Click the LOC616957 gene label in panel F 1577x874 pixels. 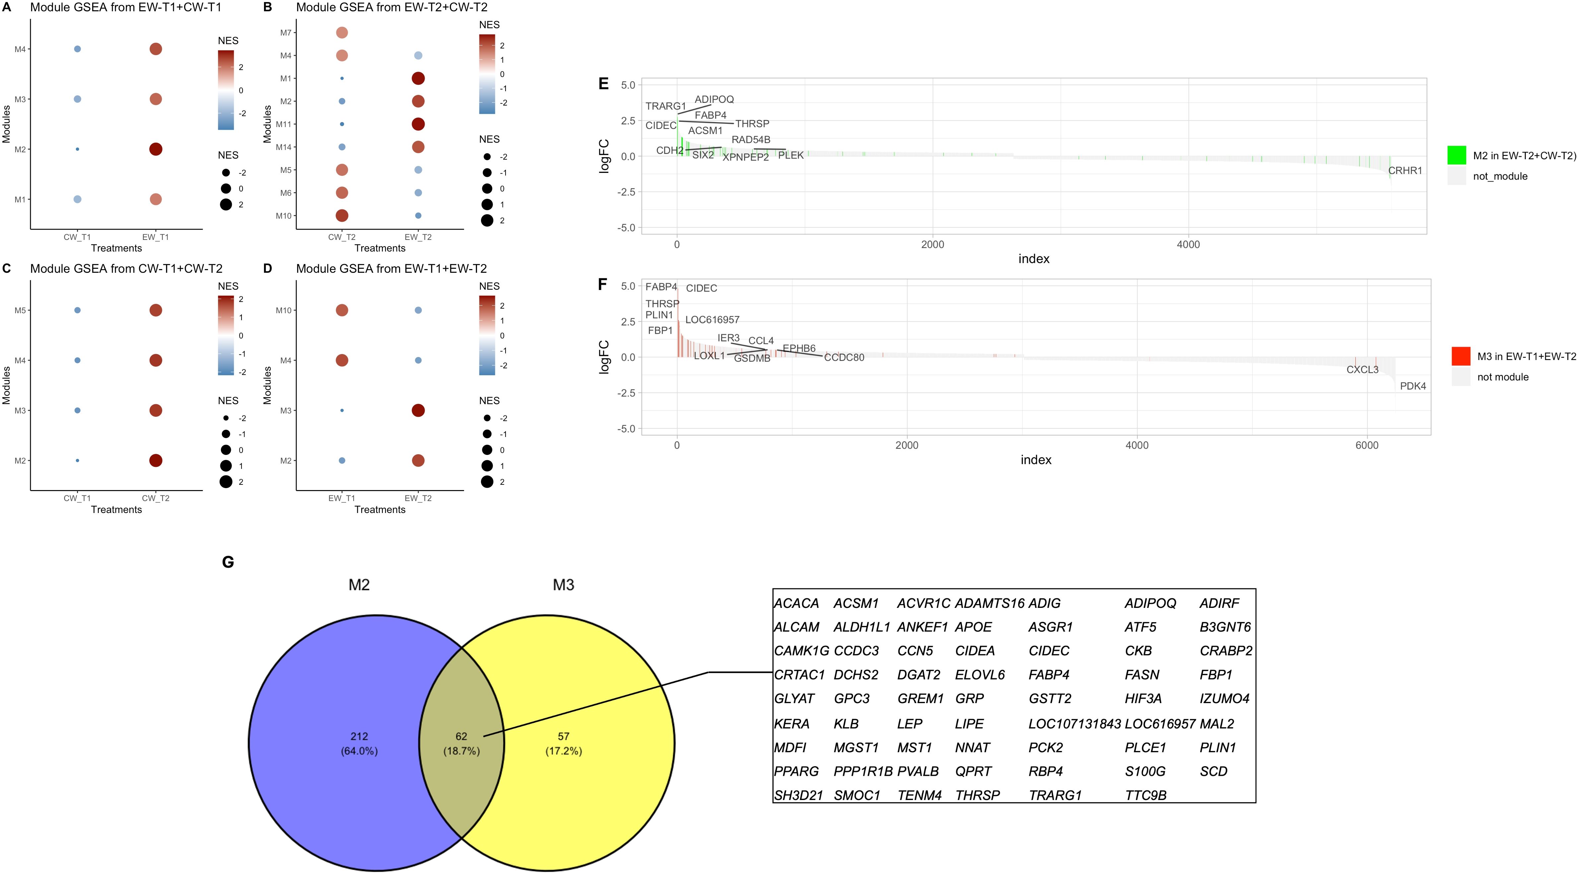click(712, 320)
